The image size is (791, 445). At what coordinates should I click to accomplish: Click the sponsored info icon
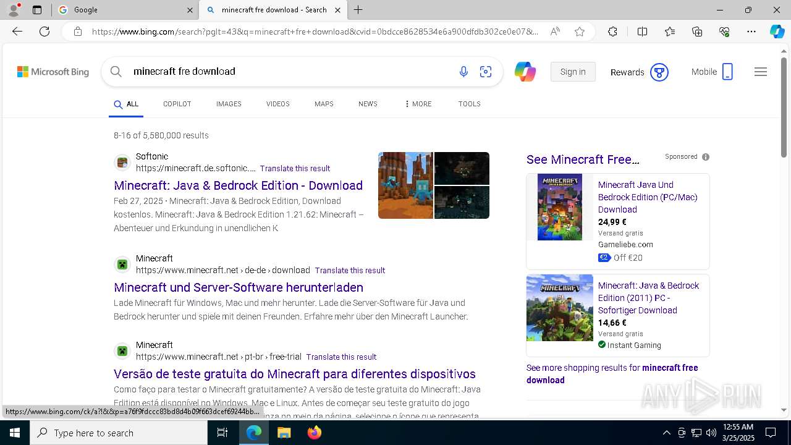tap(706, 157)
